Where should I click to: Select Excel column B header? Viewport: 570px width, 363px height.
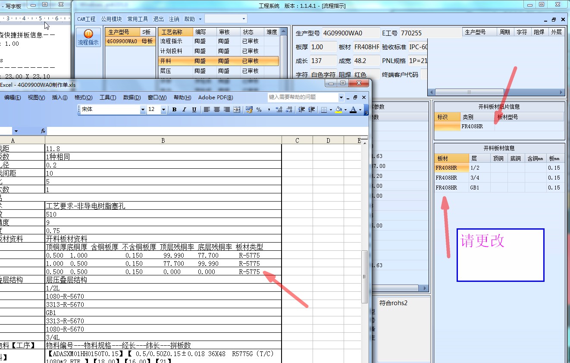pyautogui.click(x=163, y=140)
